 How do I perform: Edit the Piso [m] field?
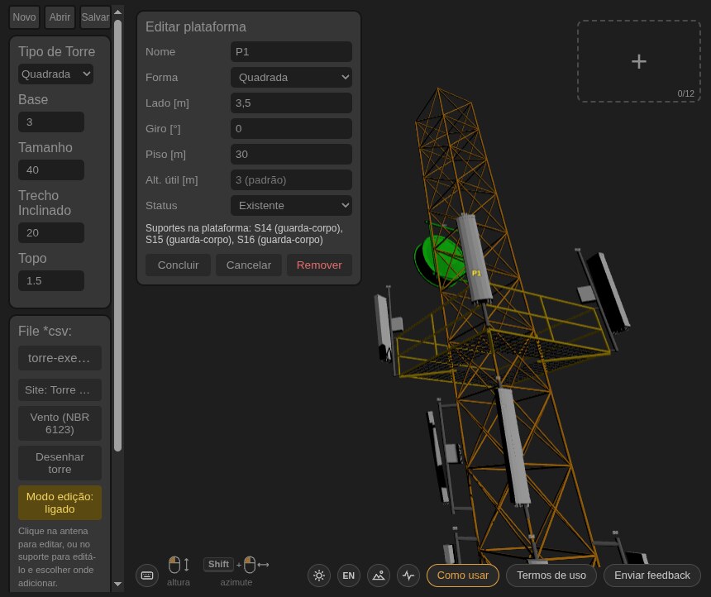(291, 155)
